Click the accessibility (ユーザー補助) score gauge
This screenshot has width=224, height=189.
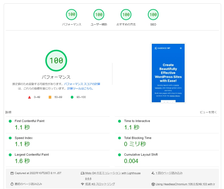click(x=99, y=14)
